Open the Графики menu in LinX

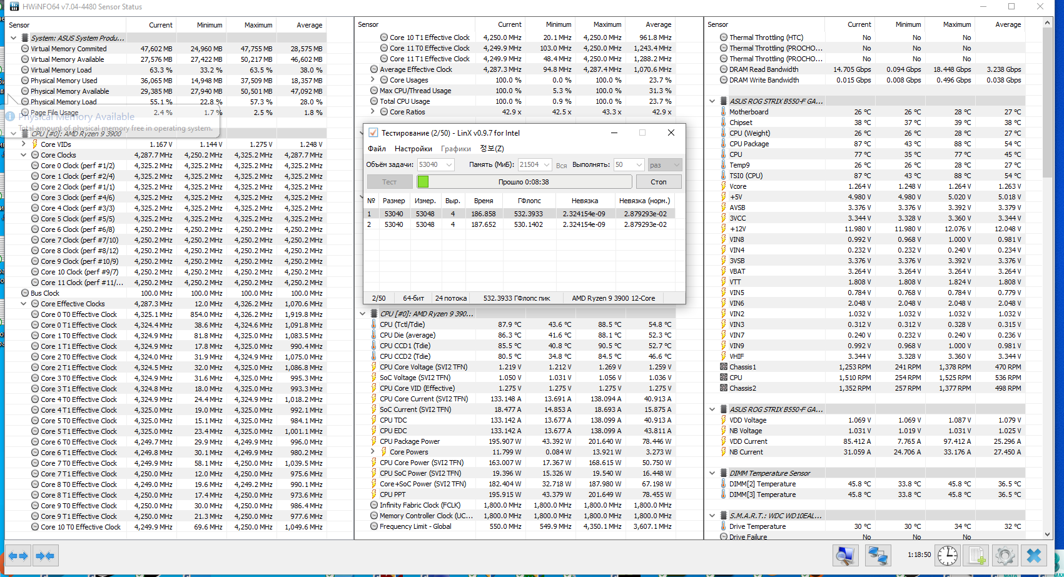[x=456, y=149]
